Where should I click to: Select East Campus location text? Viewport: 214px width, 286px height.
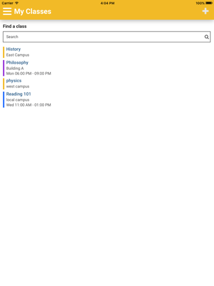point(18,55)
